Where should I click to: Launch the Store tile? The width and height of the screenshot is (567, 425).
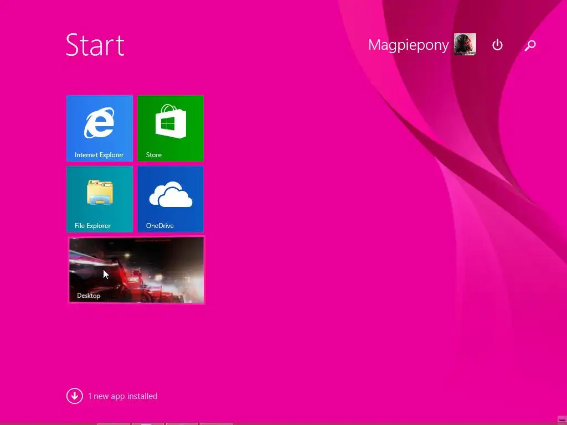pyautogui.click(x=171, y=128)
